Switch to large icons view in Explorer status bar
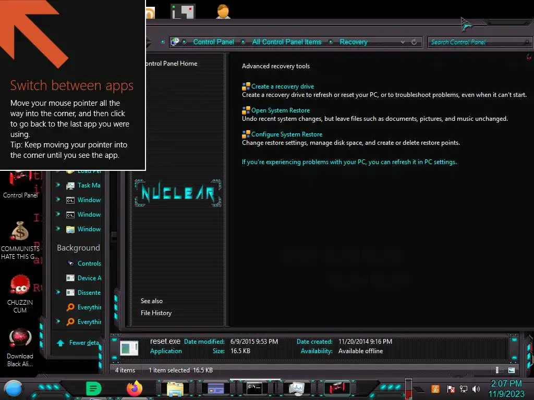 [512, 370]
